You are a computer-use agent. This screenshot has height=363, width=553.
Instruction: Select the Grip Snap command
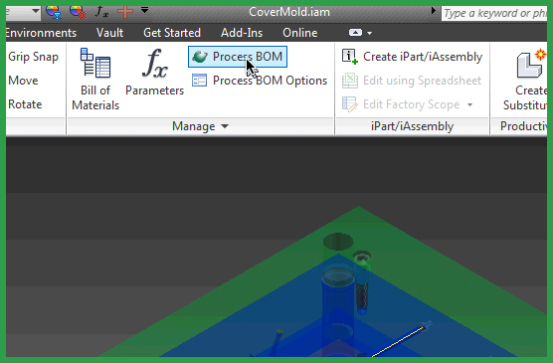[33, 57]
